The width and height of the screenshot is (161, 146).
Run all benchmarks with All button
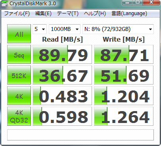(19, 34)
